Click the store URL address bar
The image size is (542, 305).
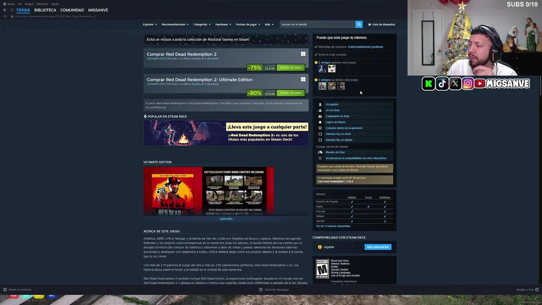tap(56, 16)
